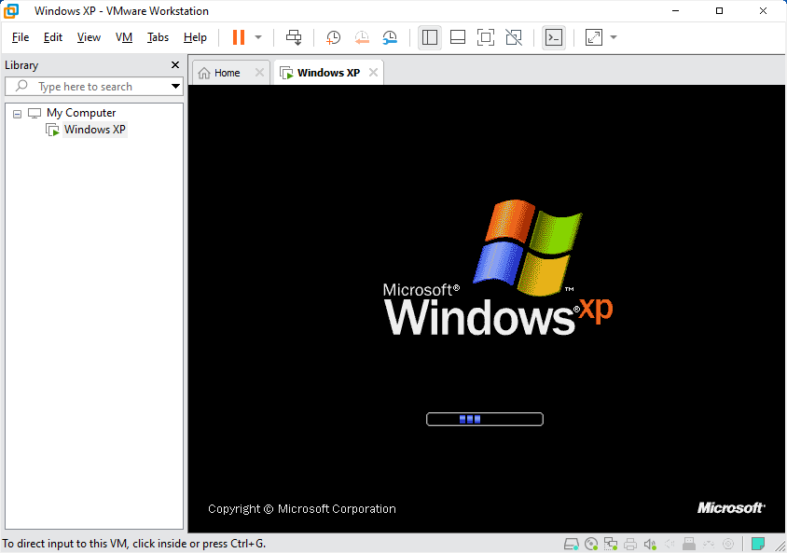Enter full screen mode
The image size is (787, 553).
pyautogui.click(x=486, y=37)
